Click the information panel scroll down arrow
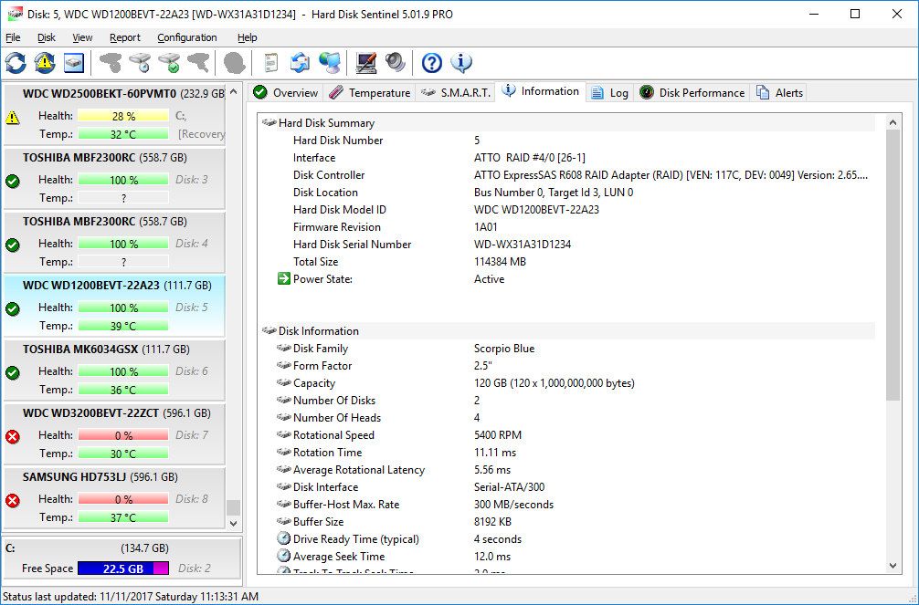Viewport: 919px width, 605px height. 893,566
